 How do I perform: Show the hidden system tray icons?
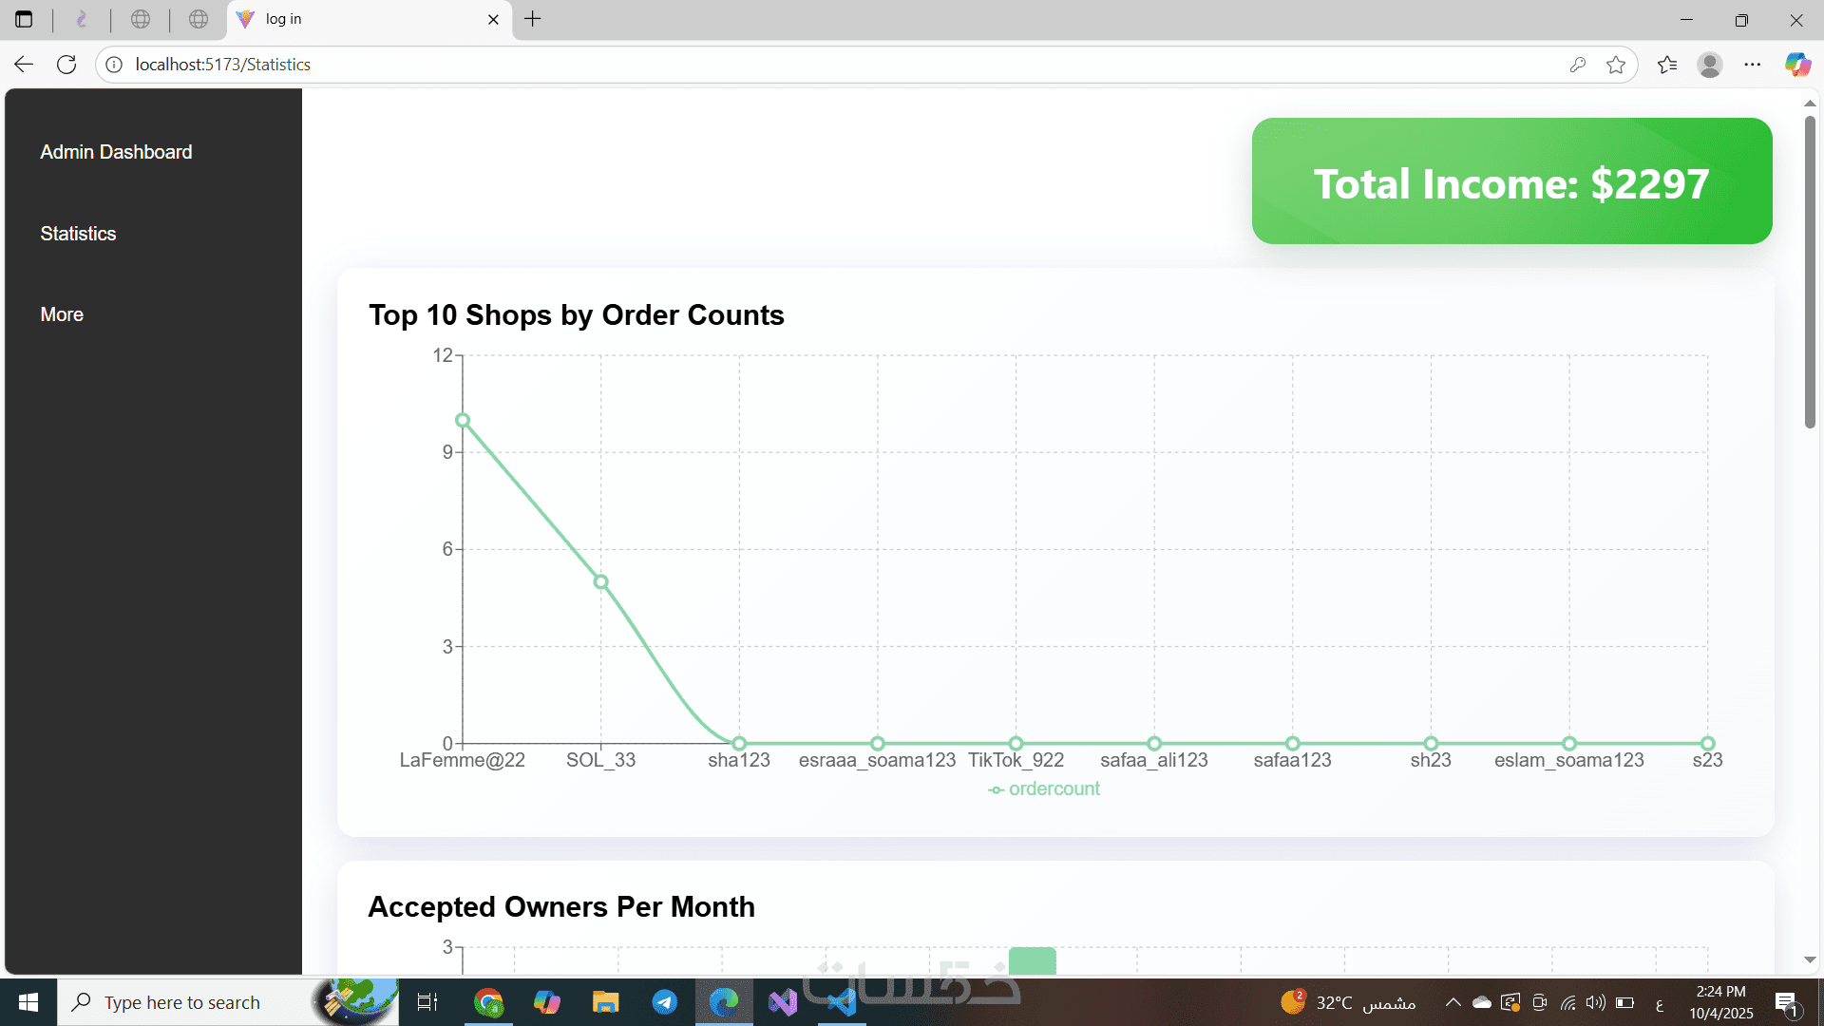point(1453,1002)
